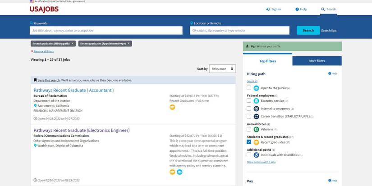The width and height of the screenshot is (372, 186).
Task: Focus the Keywords input field
Action: 106,30
